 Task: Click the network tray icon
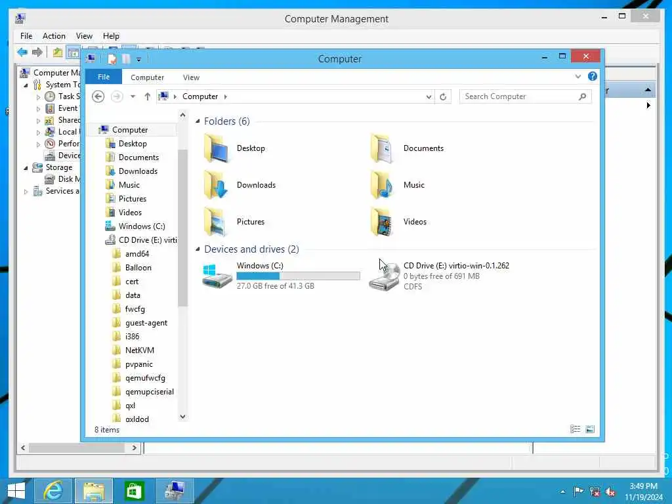point(595,492)
